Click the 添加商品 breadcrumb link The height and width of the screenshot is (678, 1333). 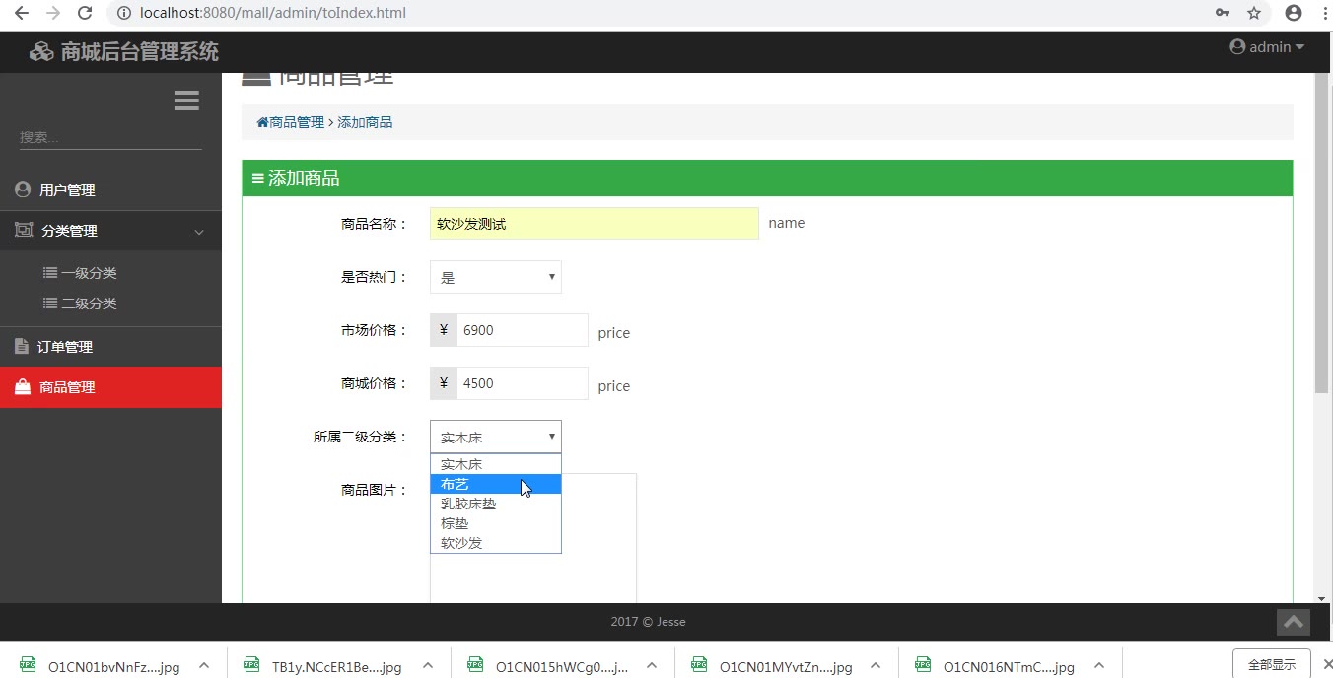(365, 122)
